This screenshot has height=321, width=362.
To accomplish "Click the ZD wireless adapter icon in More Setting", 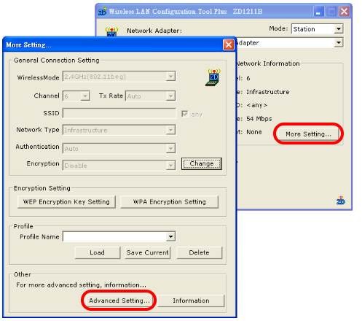I will 213,77.
